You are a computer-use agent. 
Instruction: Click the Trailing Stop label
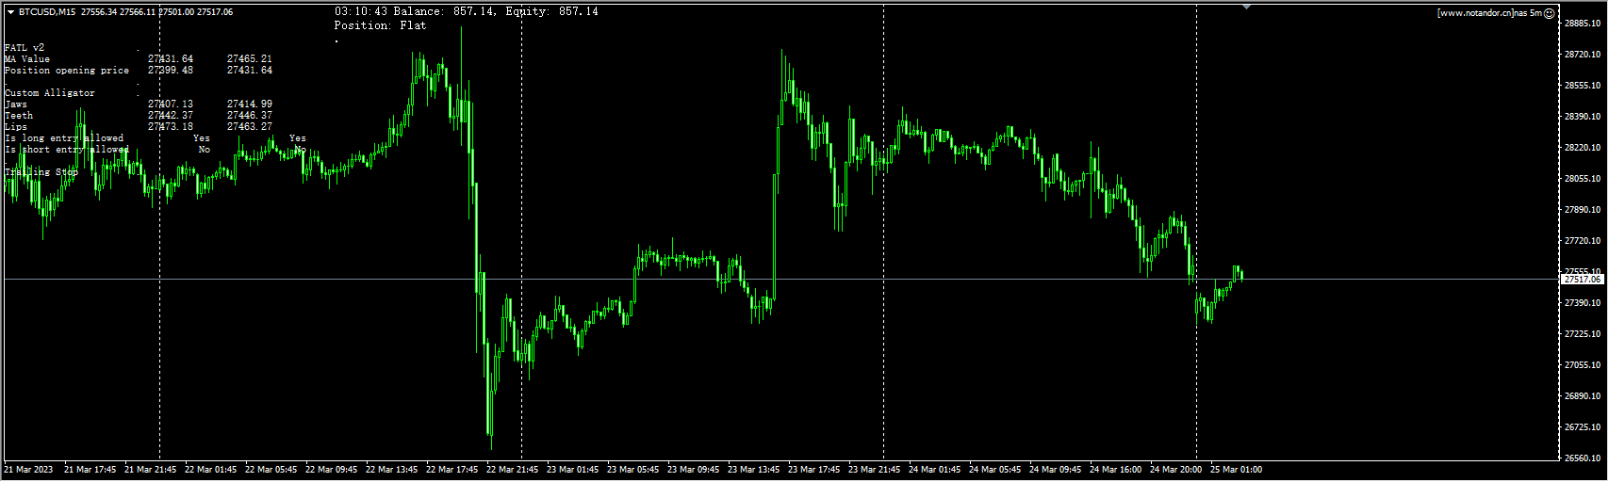[x=41, y=171]
